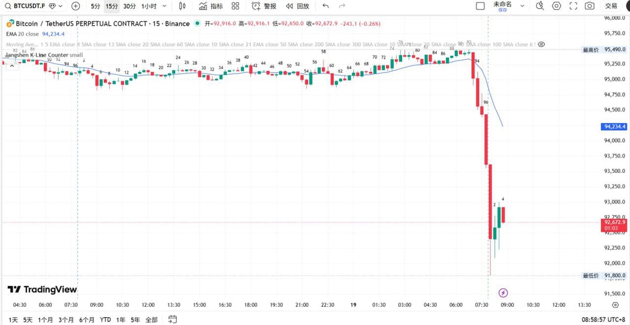
Task: Switch to the 5分 timeframe
Action: pyautogui.click(x=95, y=6)
